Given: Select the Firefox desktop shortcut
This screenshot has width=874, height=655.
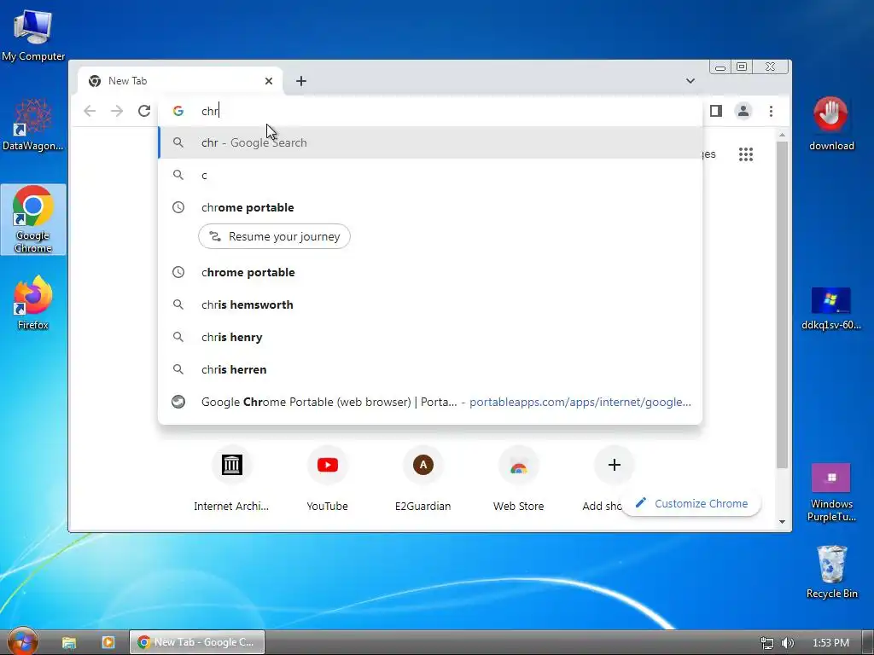Looking at the screenshot, I should point(33,303).
